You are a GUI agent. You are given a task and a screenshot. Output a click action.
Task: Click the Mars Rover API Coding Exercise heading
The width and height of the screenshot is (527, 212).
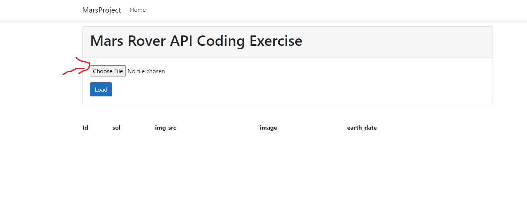point(196,41)
